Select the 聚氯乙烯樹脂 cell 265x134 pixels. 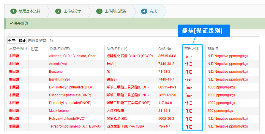pyautogui.click(x=116, y=119)
